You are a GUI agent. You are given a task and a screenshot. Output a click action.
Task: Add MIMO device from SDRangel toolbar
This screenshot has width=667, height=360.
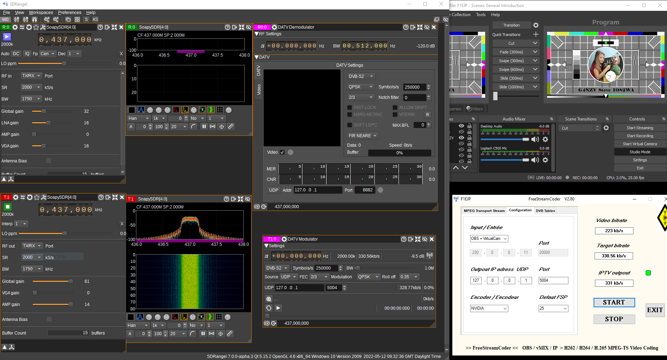(35, 20)
